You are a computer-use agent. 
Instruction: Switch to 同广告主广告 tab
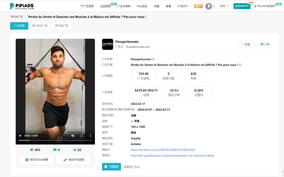pos(40,26)
